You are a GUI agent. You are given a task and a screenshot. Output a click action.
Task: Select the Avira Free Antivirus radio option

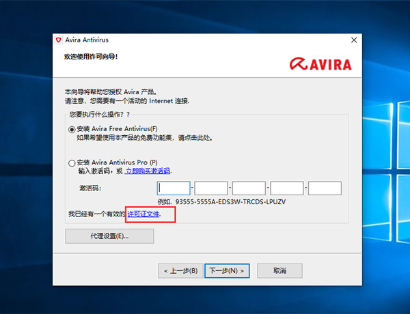tap(72, 129)
